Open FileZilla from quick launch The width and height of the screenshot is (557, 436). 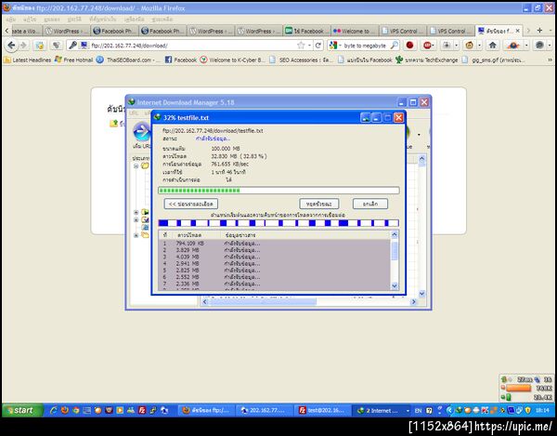tap(142, 410)
